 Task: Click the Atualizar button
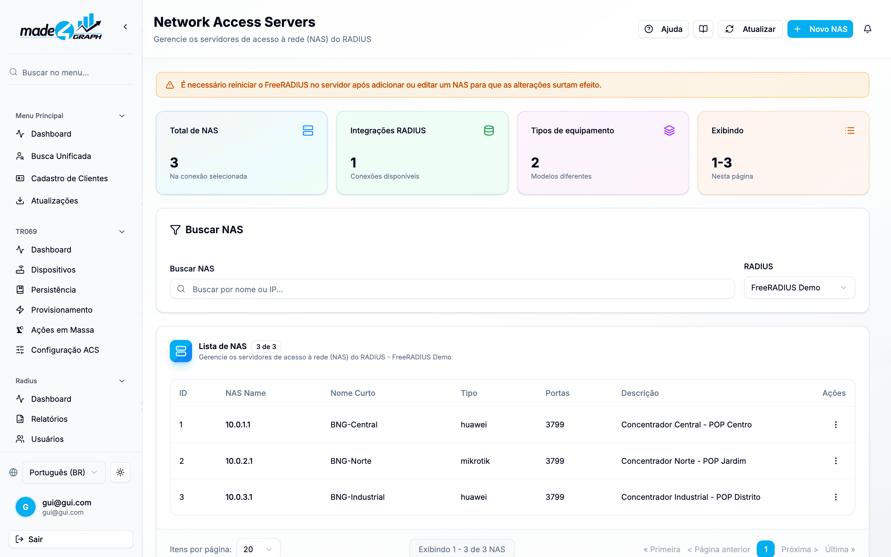750,29
